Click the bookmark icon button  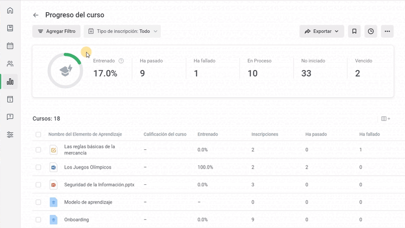354,31
